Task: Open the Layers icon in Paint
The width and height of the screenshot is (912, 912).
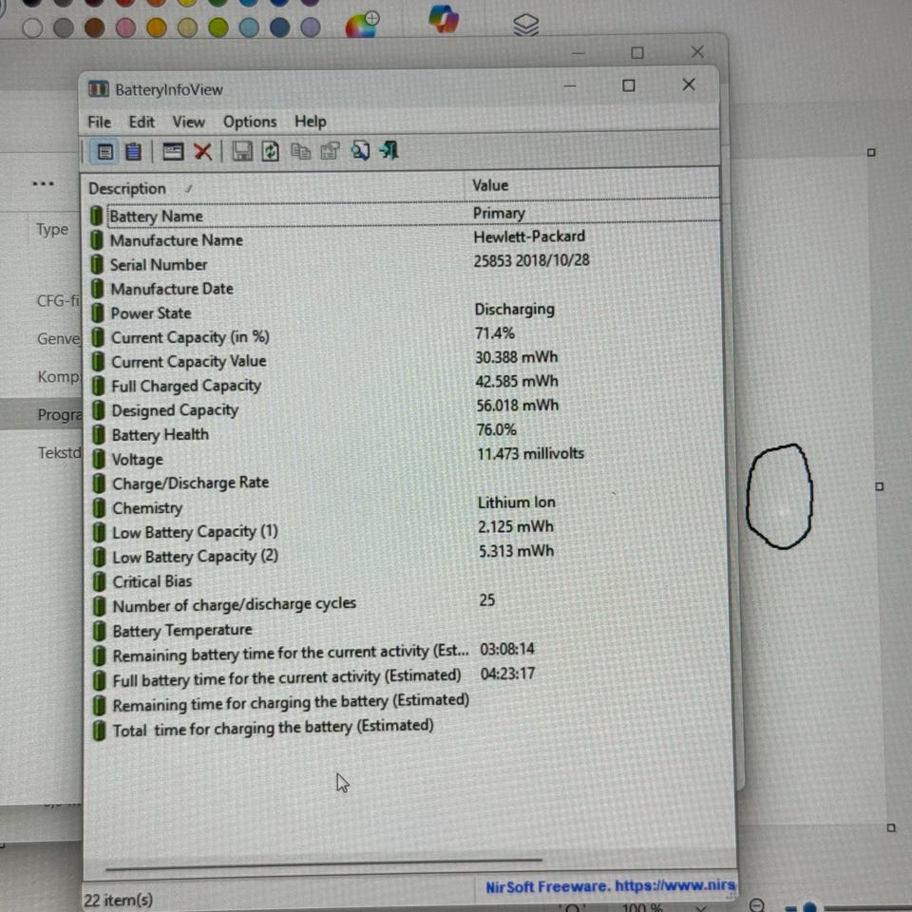Action: [x=525, y=25]
